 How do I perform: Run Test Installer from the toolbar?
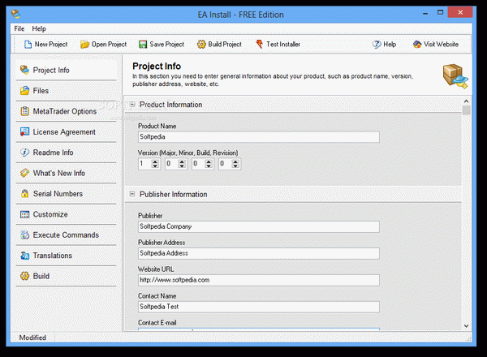(x=260, y=45)
